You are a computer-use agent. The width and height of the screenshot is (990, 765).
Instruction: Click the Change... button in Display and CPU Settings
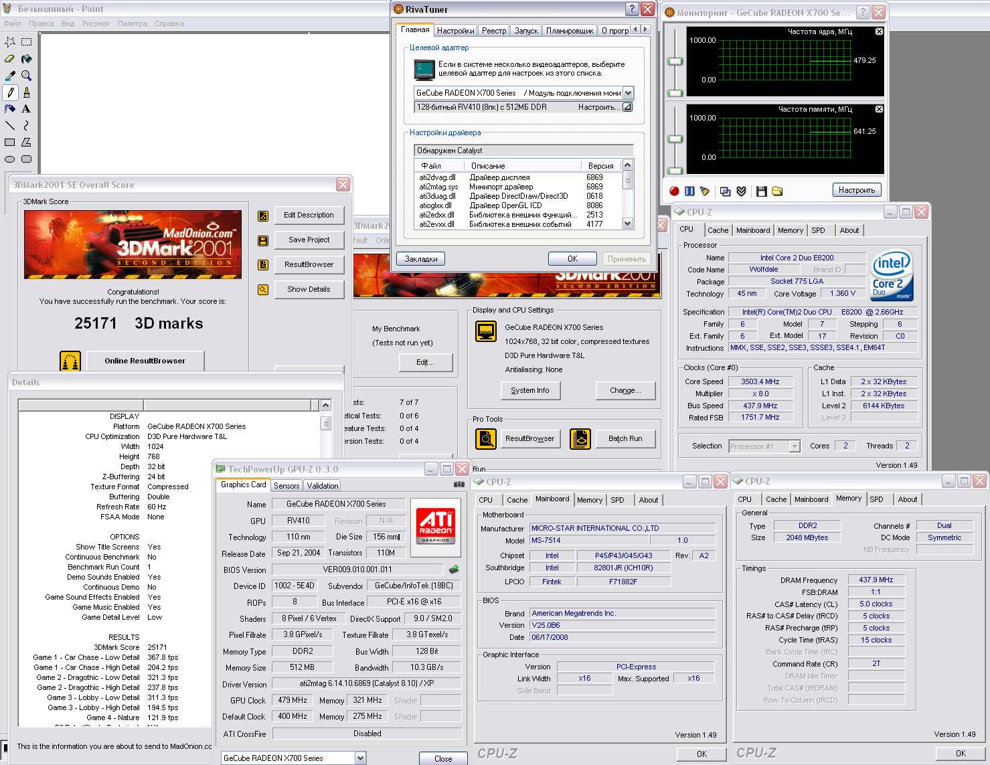625,390
